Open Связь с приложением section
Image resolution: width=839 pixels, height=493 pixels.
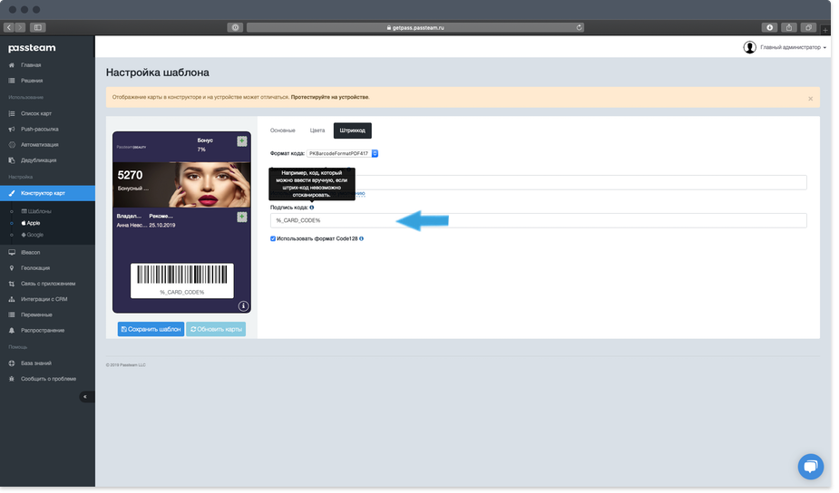[48, 284]
